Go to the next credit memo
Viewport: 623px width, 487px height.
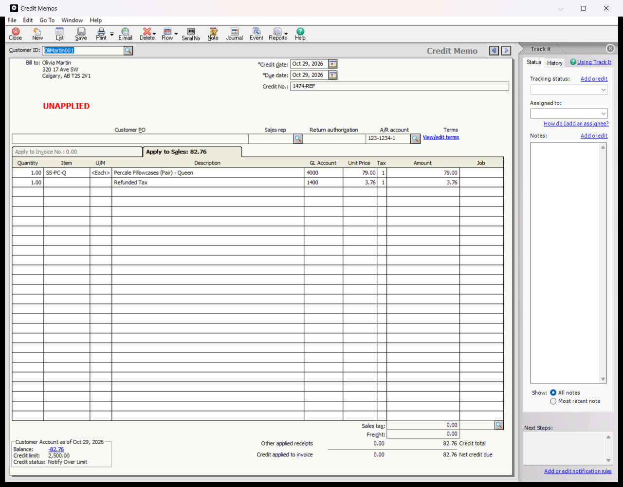[506, 51]
